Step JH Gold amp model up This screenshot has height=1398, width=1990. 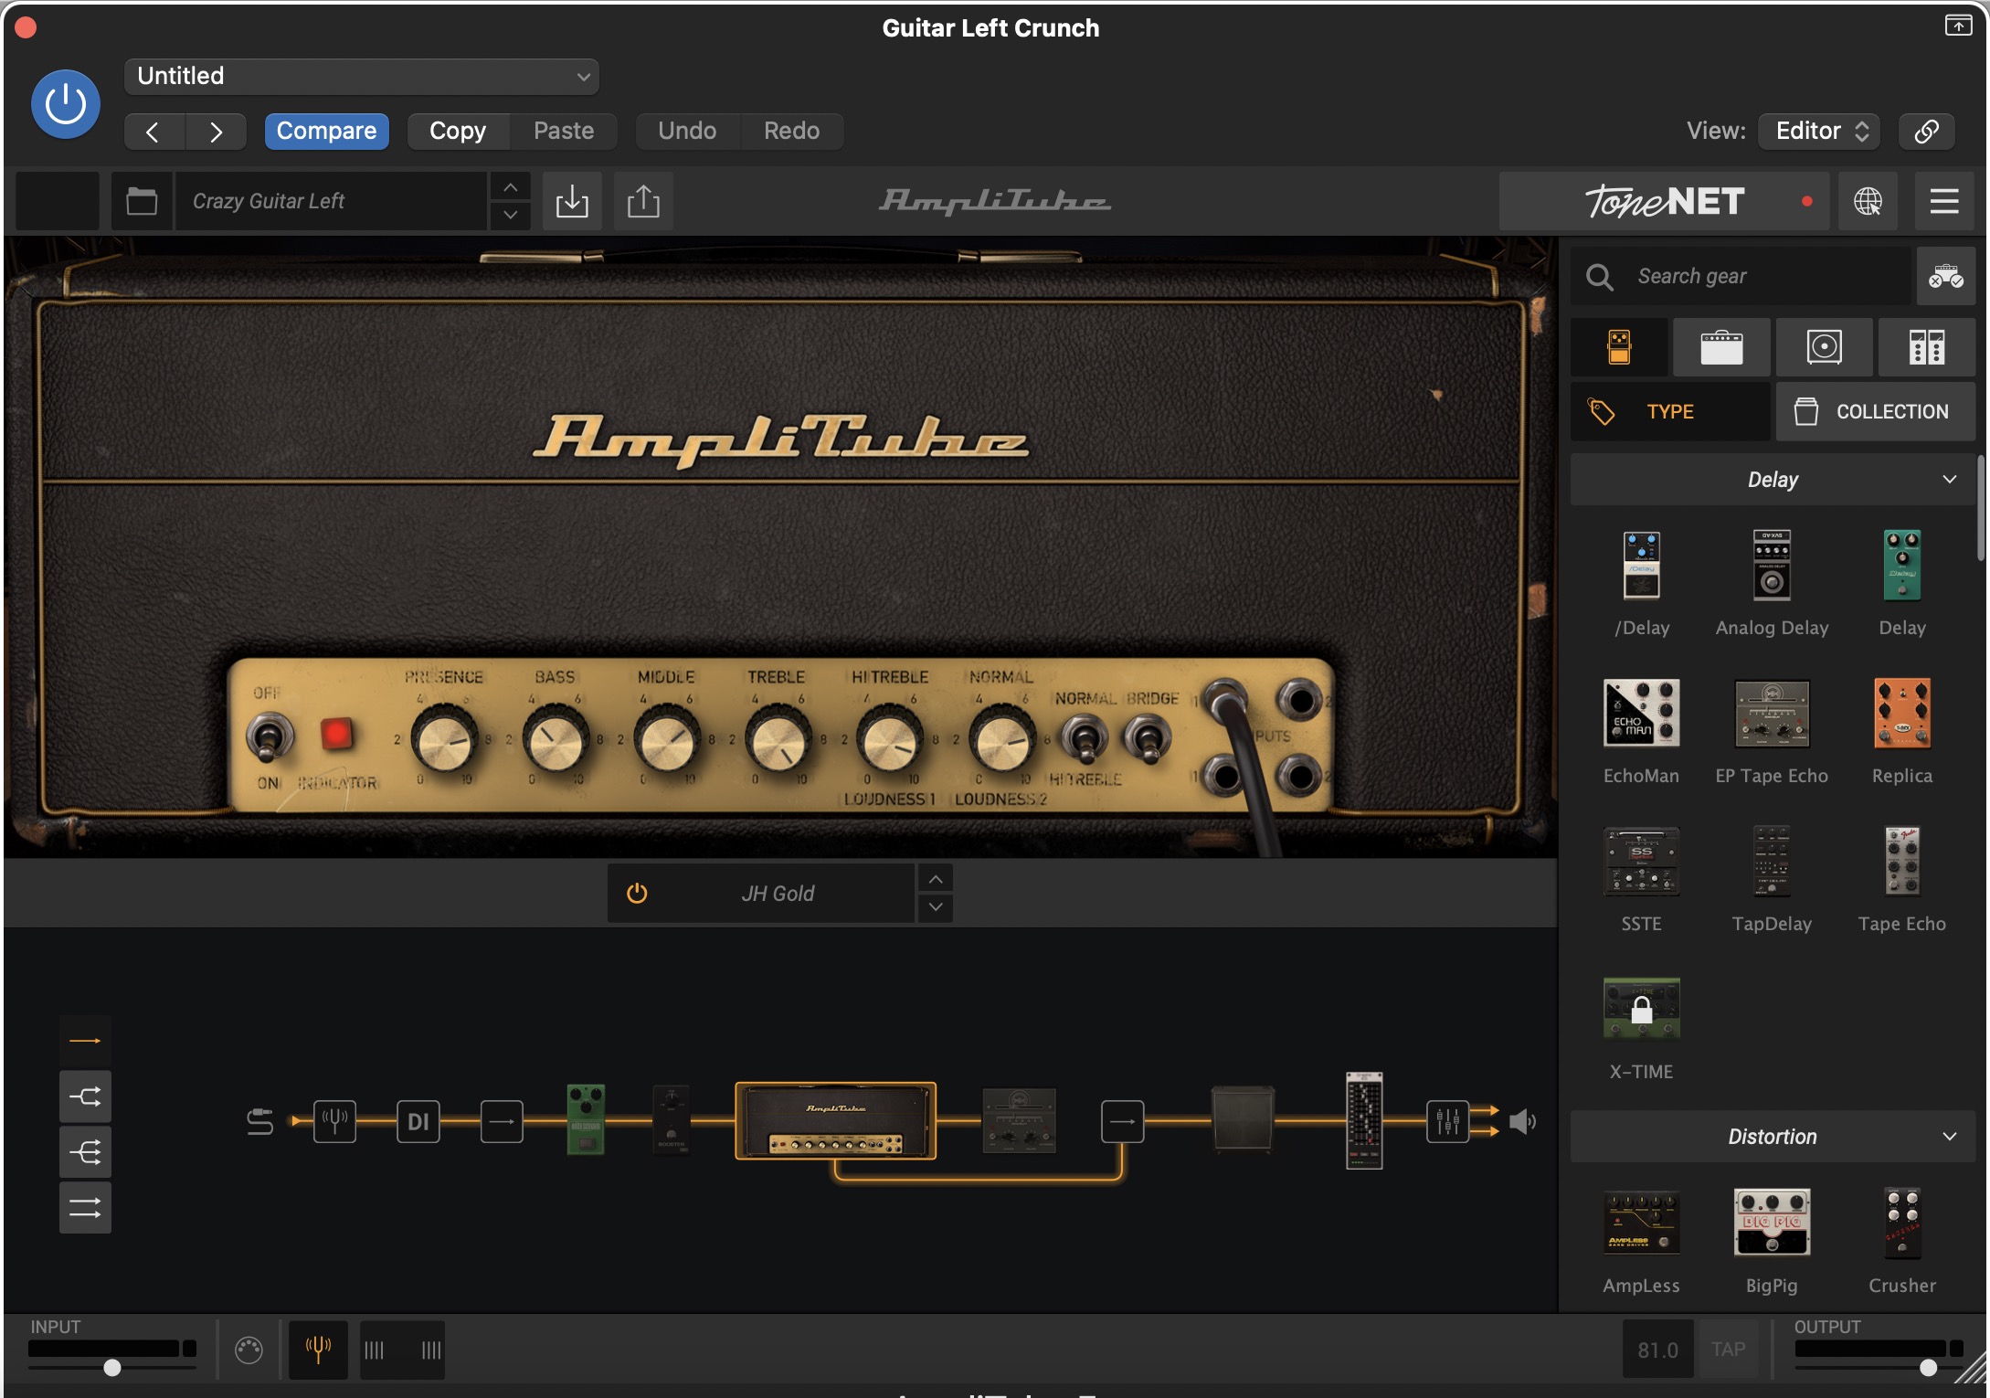point(936,879)
